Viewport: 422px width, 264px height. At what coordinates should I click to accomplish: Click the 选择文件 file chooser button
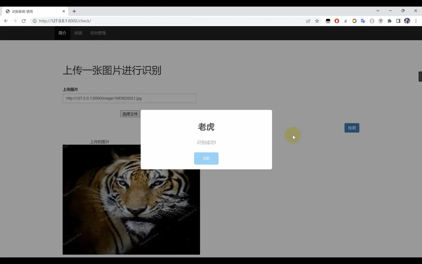click(130, 114)
